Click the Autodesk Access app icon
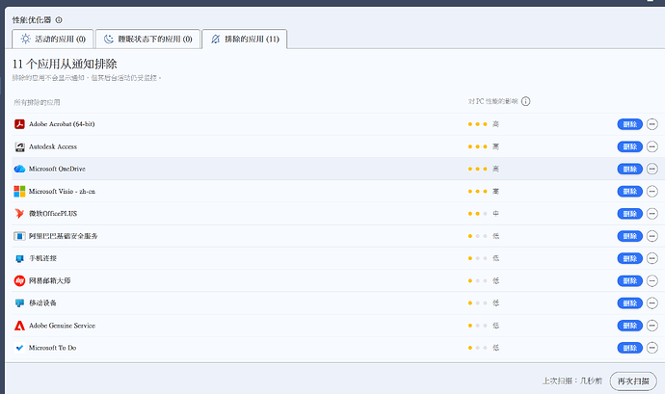 pyautogui.click(x=19, y=146)
